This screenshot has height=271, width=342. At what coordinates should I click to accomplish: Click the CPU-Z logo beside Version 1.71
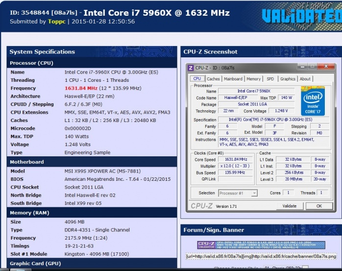click(201, 206)
